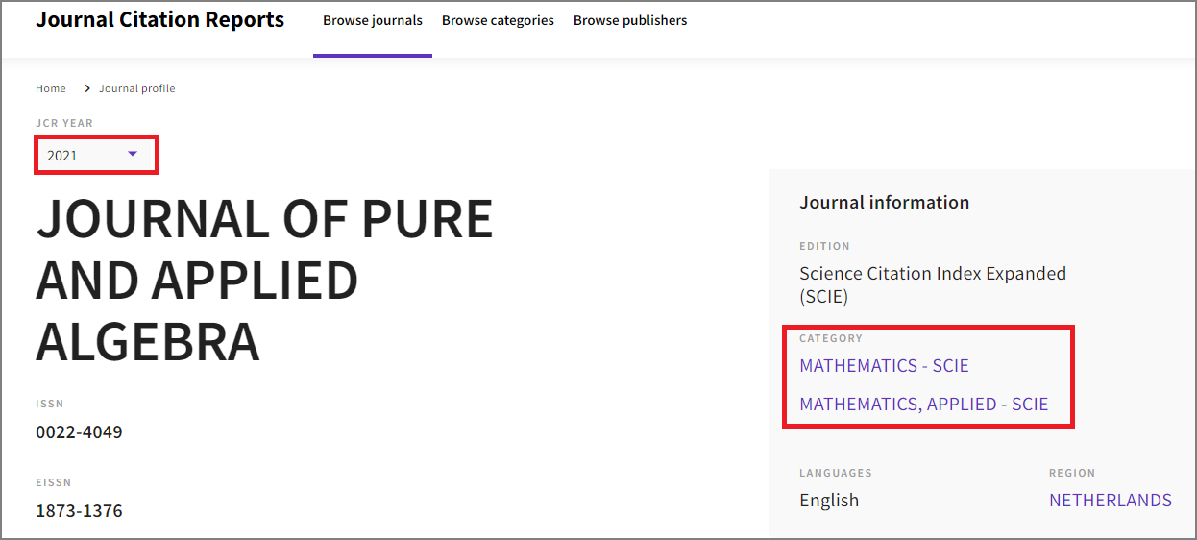The height and width of the screenshot is (540, 1197).
Task: Click the Journal Citation Reports logo title
Action: pos(160,20)
